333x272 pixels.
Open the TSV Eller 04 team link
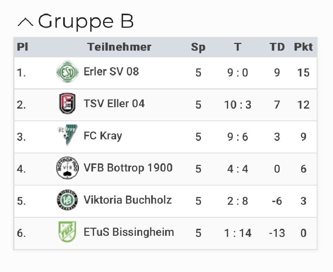[114, 103]
